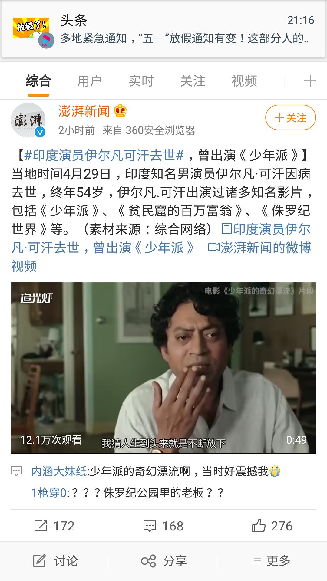Open the 头条 holiday notification banner
Image resolution: width=327 pixels, height=581 pixels.
[x=163, y=29]
